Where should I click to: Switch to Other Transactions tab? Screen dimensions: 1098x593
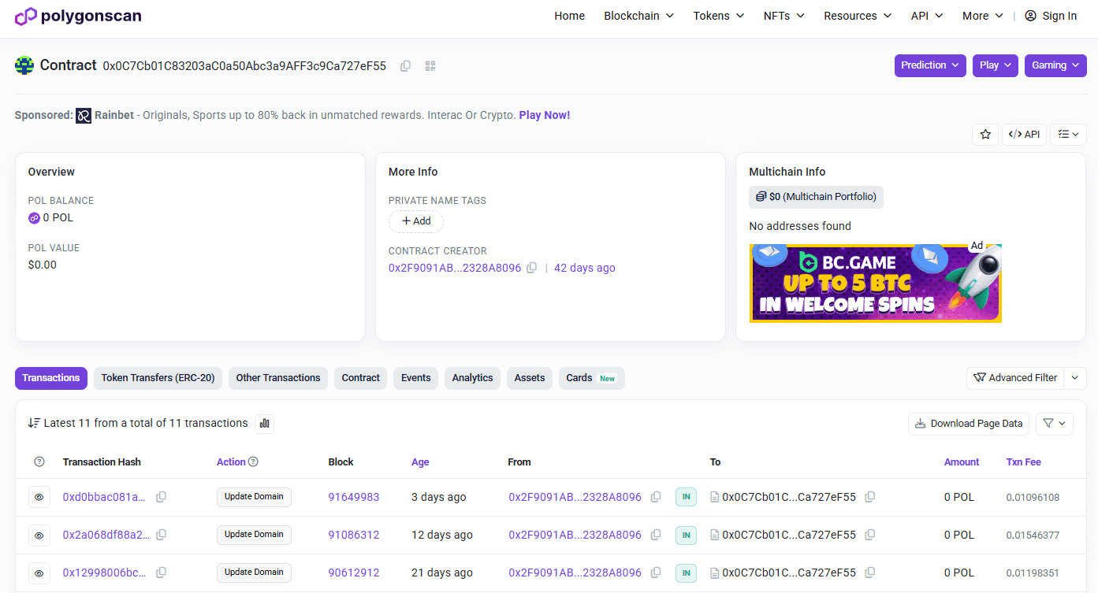click(x=278, y=378)
